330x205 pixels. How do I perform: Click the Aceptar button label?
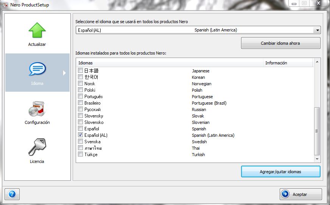click(300, 194)
